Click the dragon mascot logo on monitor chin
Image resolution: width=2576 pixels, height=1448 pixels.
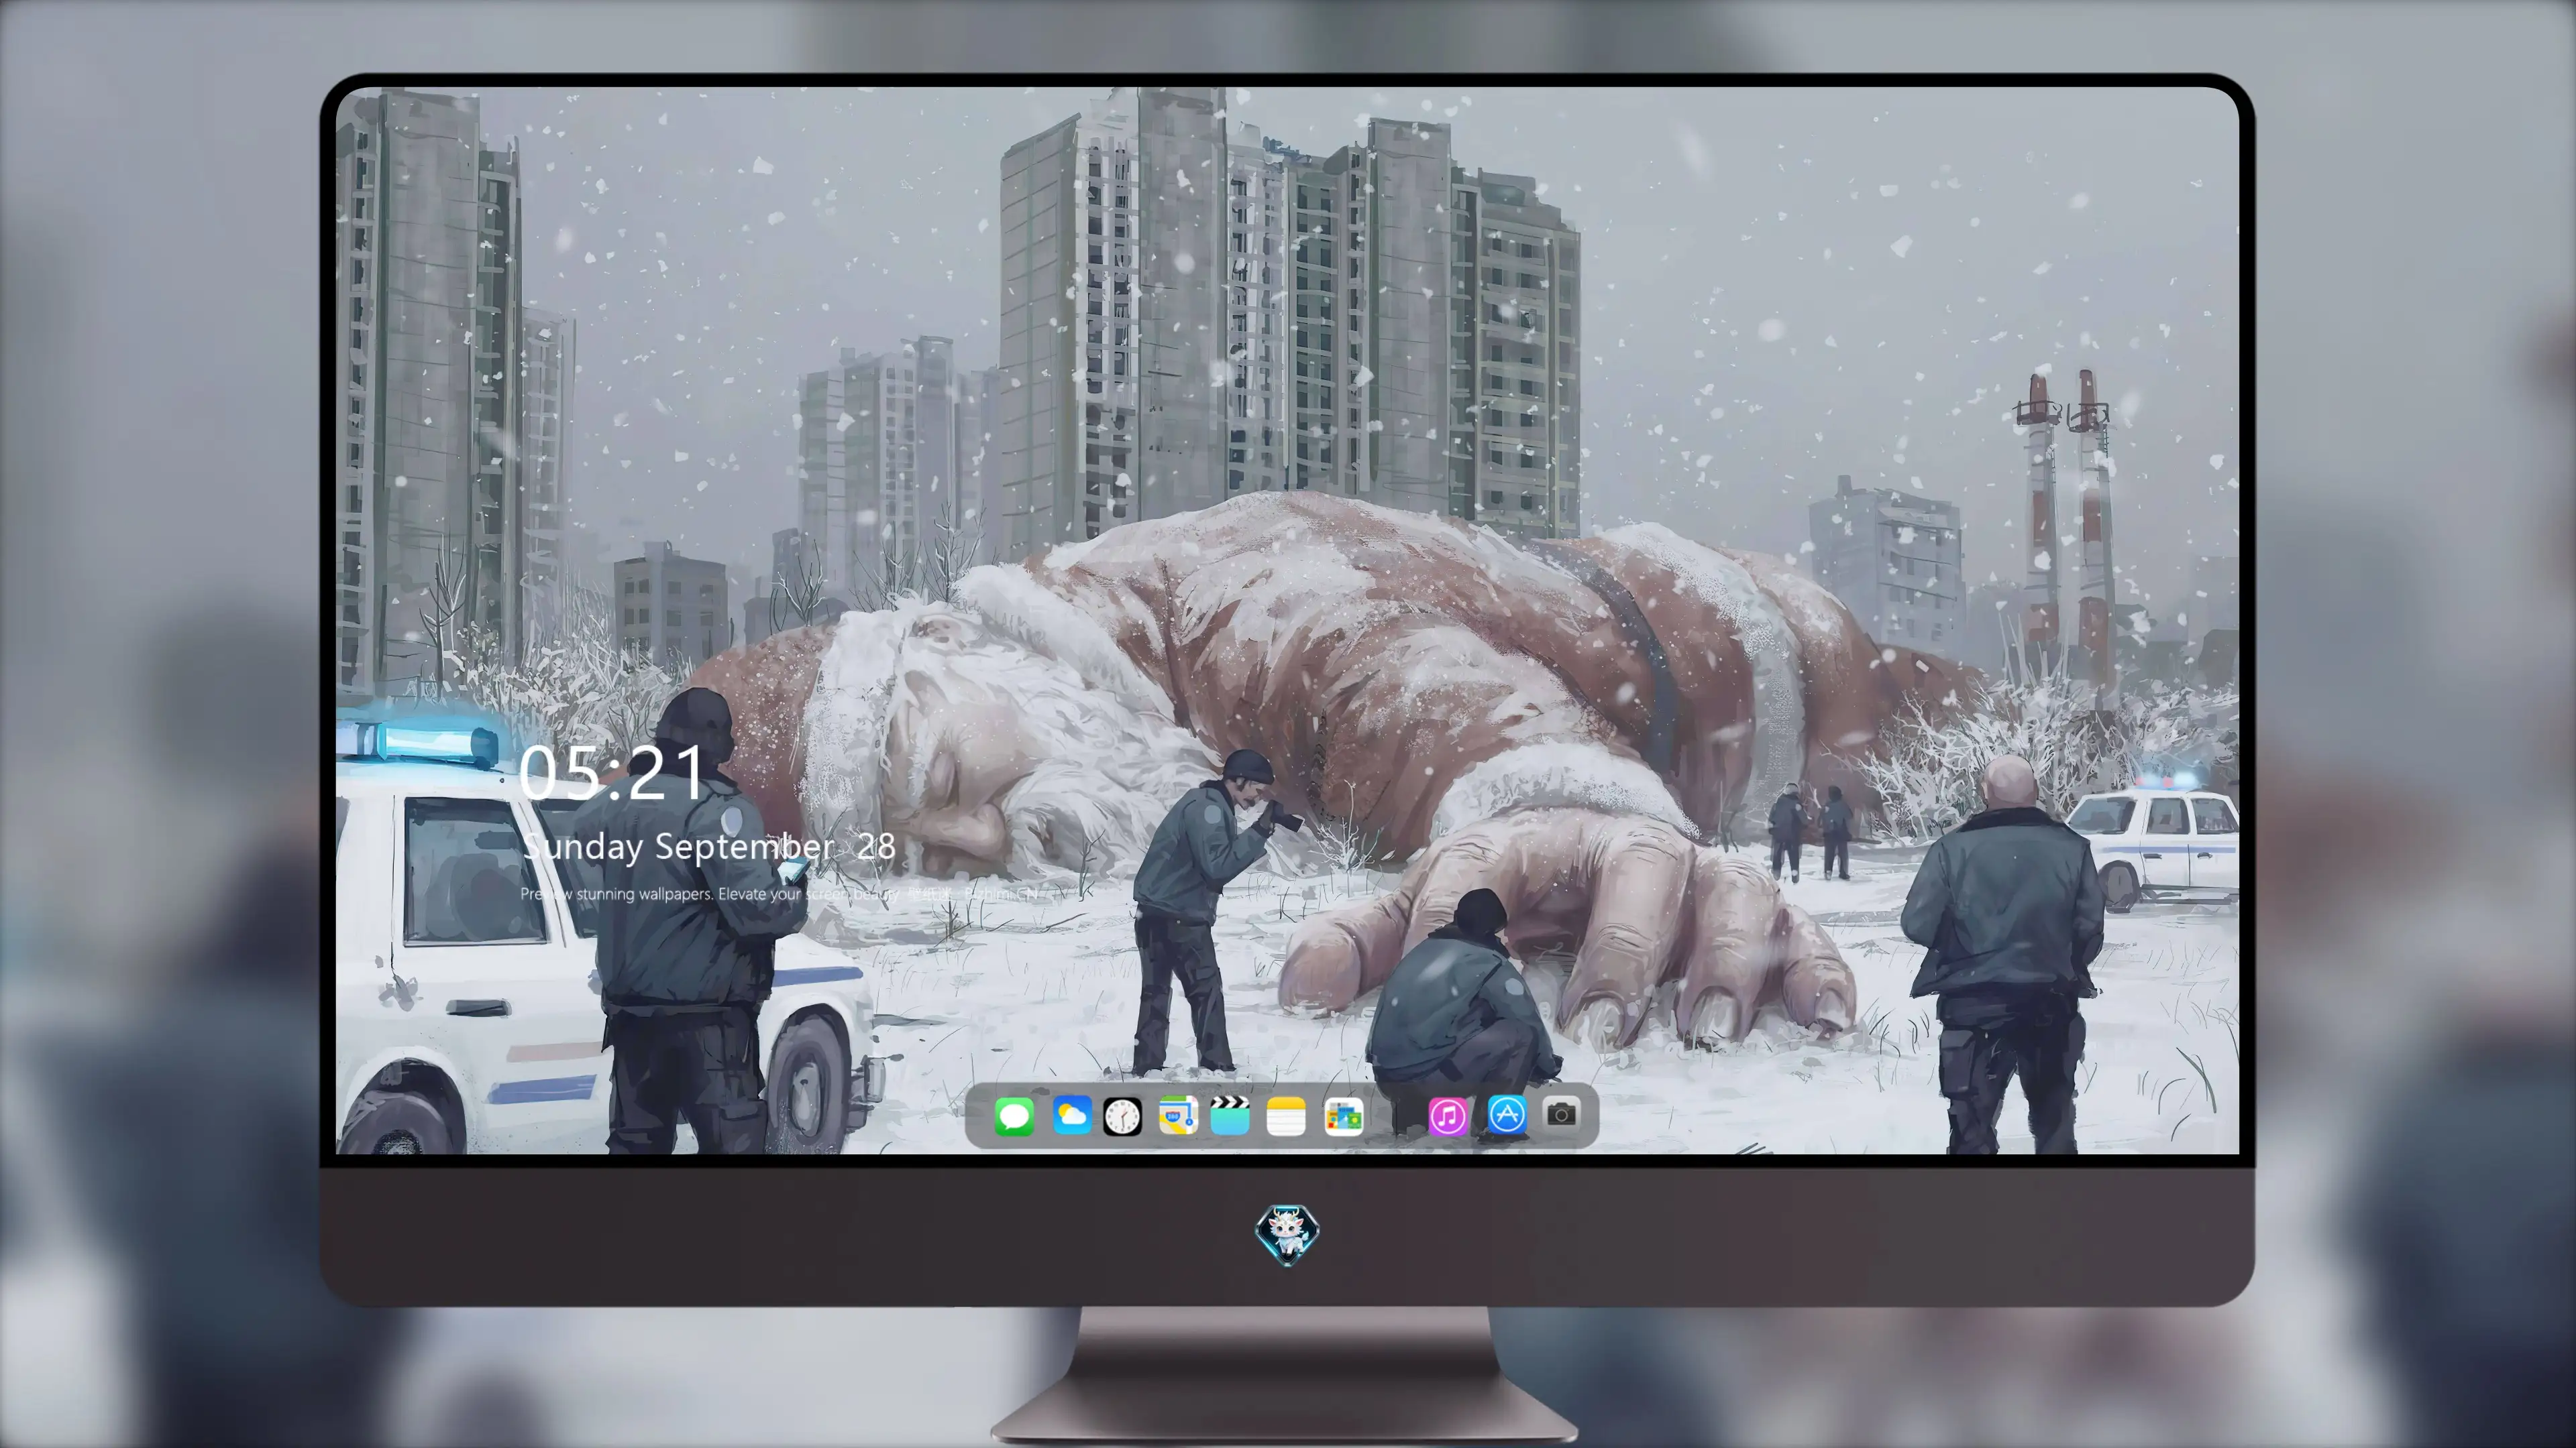[1287, 1234]
